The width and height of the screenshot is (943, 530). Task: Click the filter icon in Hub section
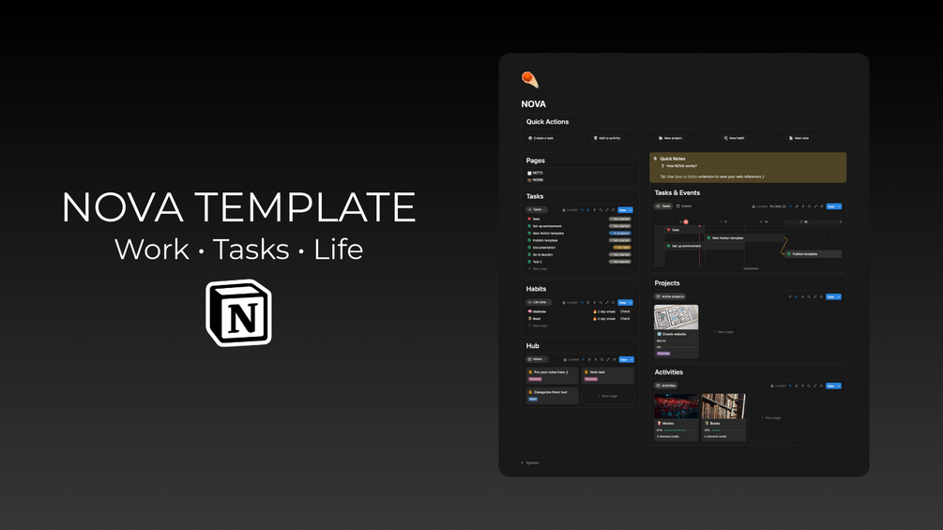pos(583,359)
